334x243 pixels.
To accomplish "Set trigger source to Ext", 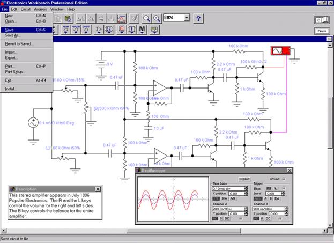I will click(277, 198).
